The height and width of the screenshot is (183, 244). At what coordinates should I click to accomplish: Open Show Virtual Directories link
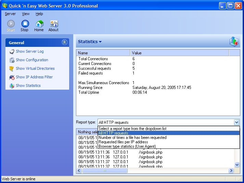click(35, 68)
